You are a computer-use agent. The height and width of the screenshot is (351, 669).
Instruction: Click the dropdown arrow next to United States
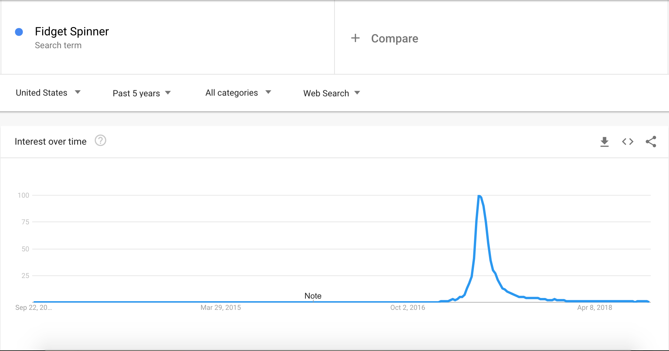(78, 92)
